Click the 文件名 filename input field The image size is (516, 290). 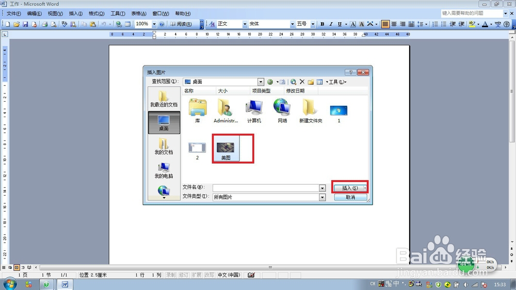(266, 188)
